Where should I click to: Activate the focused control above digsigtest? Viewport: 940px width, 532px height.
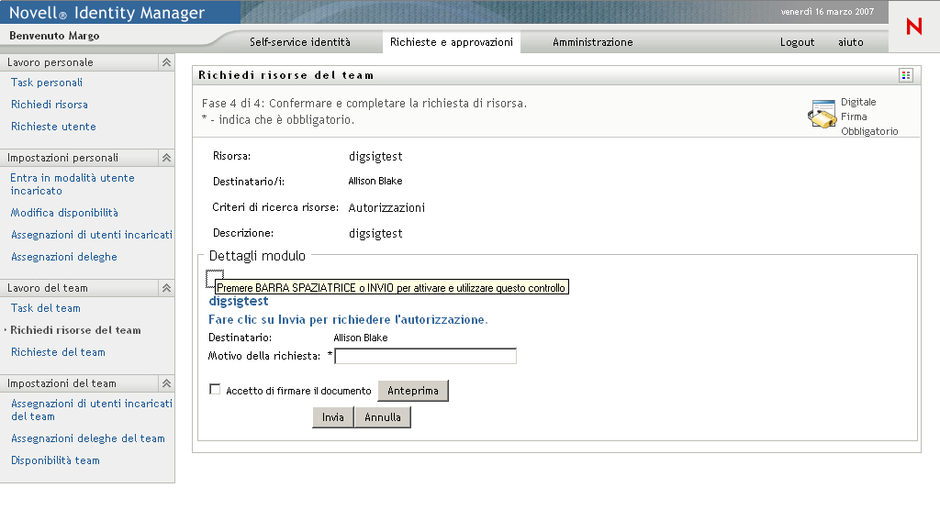tap(215, 277)
